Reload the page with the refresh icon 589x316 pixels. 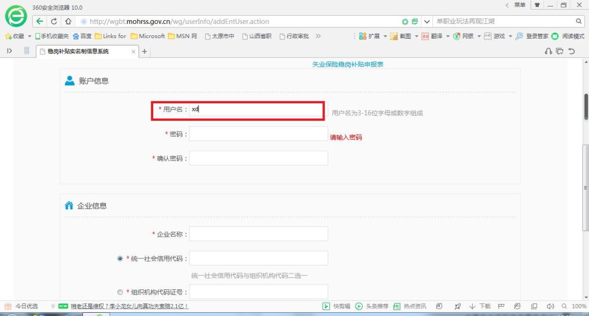[x=54, y=22]
